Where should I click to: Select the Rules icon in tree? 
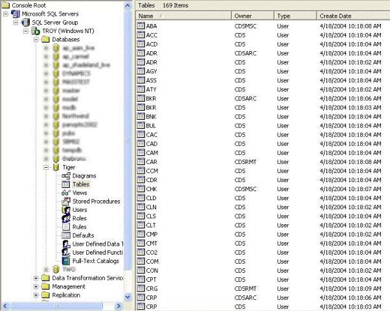[x=66, y=227]
